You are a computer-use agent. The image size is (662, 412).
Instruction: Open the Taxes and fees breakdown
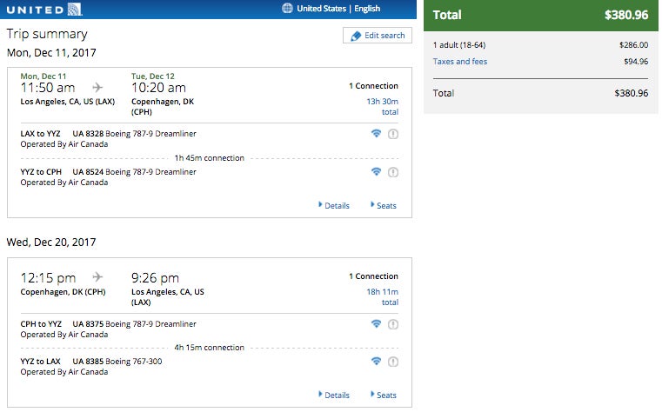point(460,62)
